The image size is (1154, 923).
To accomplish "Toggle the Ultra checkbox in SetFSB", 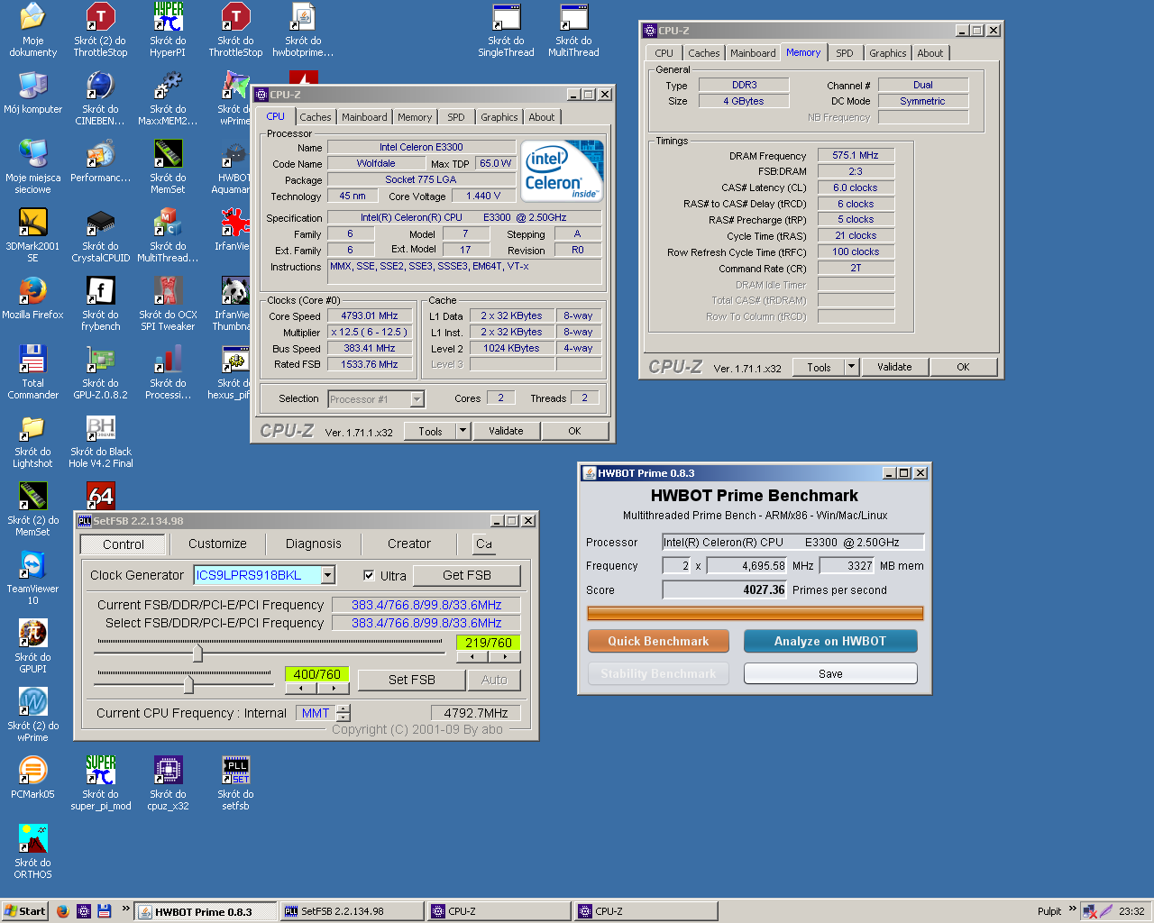I will [x=369, y=575].
